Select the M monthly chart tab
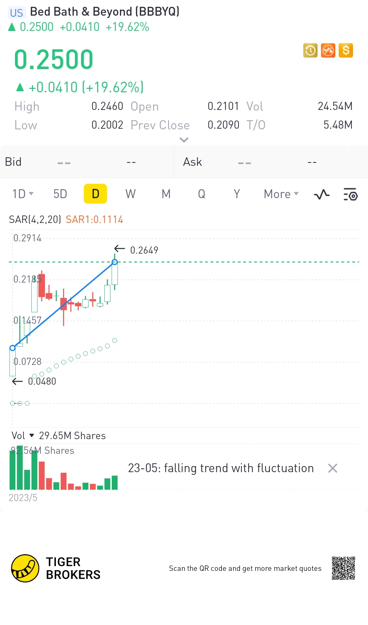Image resolution: width=368 pixels, height=625 pixels. tap(166, 194)
